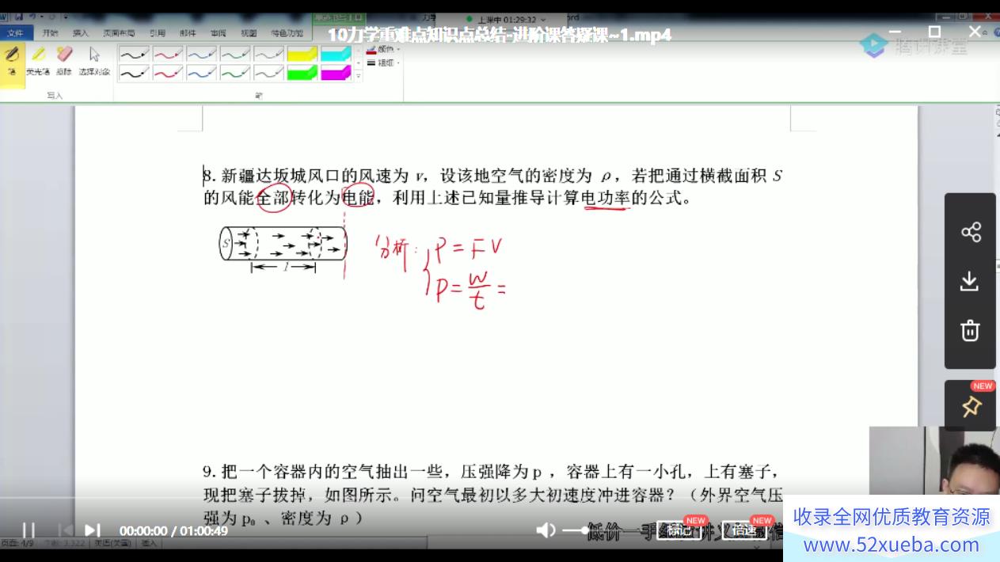Click the Save icon in quick access toolbar
1000x562 pixels.
(17, 17)
